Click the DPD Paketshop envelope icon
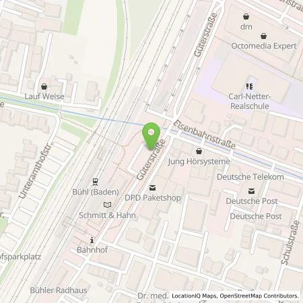Image resolution: width=303 pixels, height=303 pixels. [x=152, y=188]
